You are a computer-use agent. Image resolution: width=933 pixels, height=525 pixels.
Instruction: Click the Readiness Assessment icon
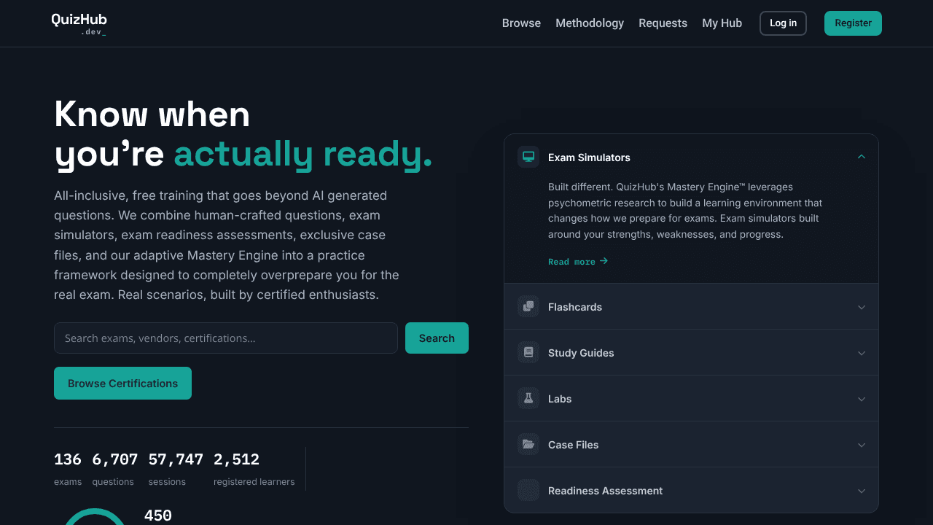(528, 490)
